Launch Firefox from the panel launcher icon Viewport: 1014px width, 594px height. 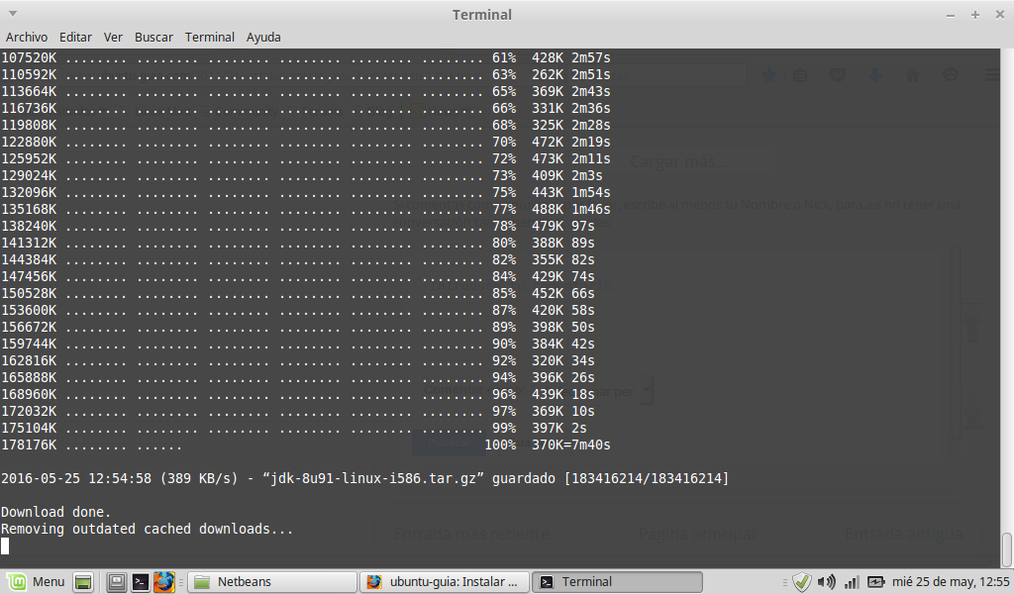[x=164, y=581]
